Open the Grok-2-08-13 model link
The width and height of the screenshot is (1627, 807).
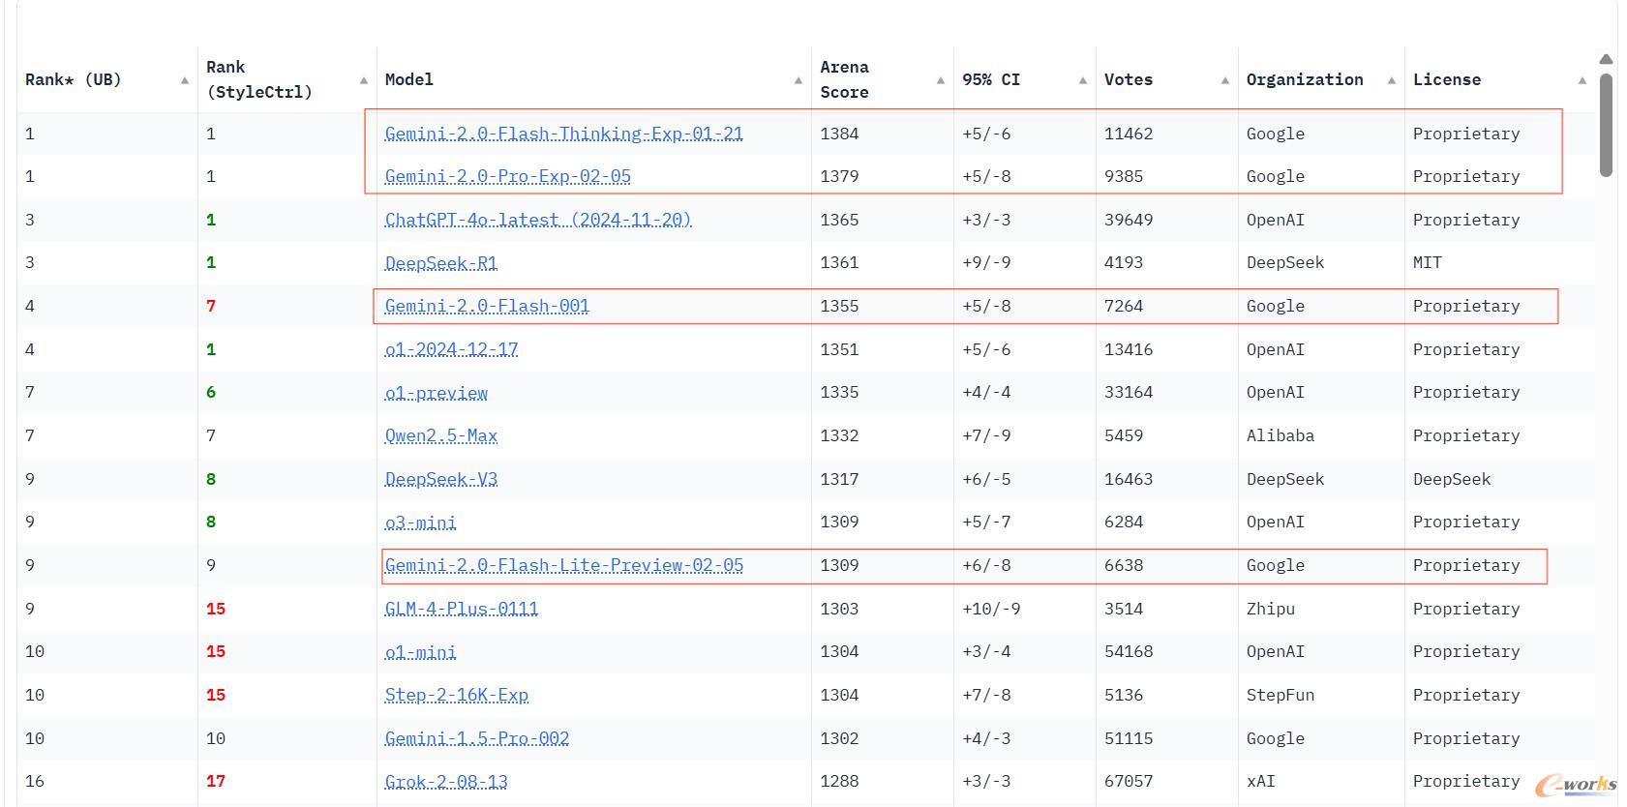click(445, 782)
